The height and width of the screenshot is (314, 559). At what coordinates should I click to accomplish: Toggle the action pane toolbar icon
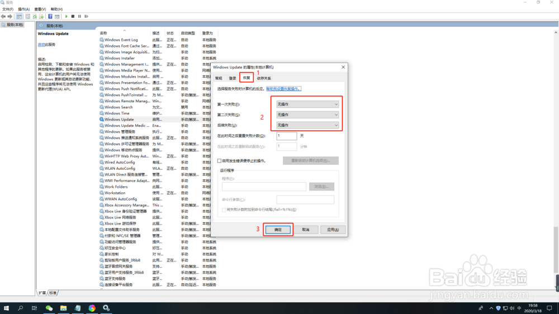tap(57, 16)
